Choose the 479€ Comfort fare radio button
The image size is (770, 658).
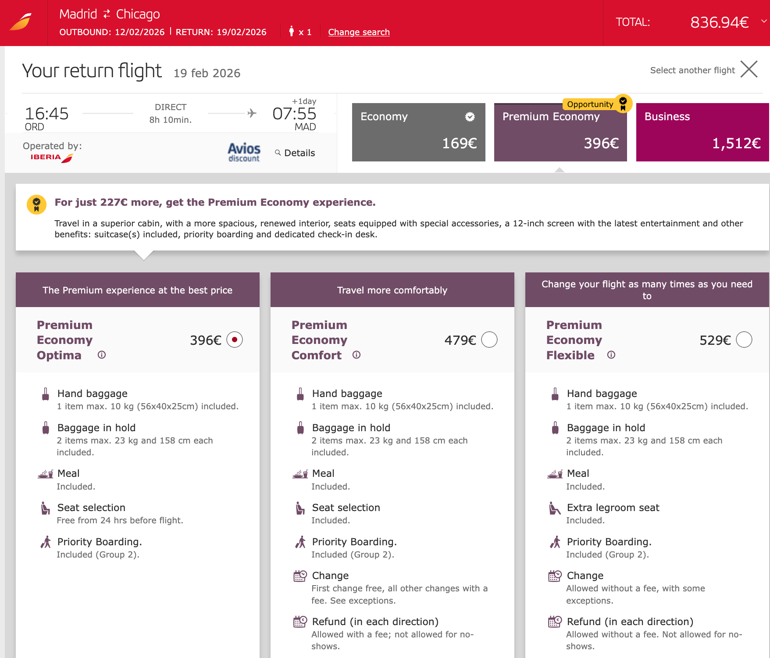[489, 340]
